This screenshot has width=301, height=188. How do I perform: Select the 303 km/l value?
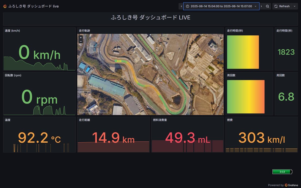click(x=262, y=138)
